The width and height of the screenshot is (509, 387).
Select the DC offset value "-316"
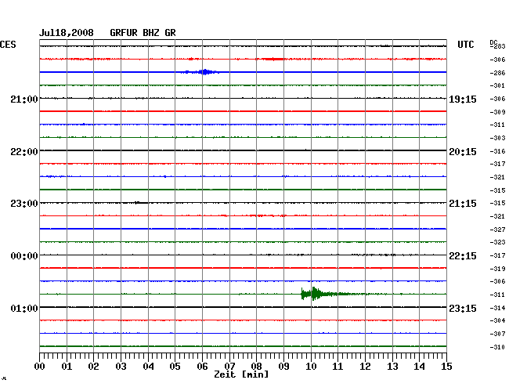[497, 151]
